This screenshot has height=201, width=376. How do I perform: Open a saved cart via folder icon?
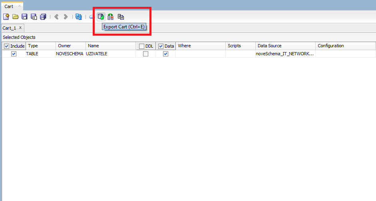coord(15,16)
